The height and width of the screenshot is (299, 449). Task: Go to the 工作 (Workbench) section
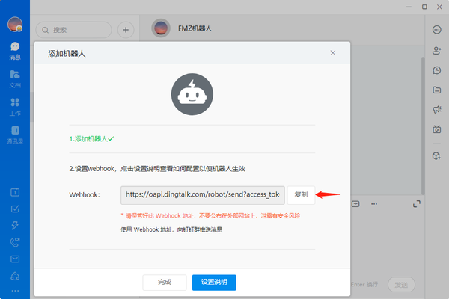[x=14, y=105]
